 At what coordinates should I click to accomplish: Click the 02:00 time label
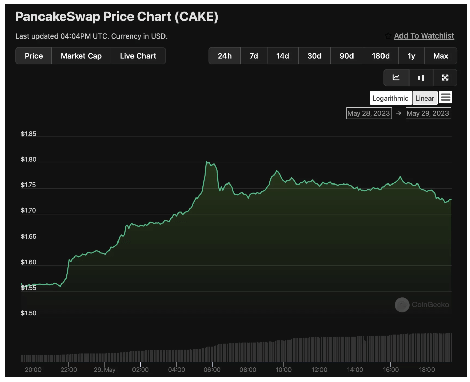(x=140, y=370)
